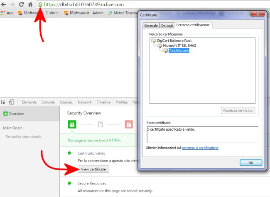Image resolution: width=270 pixels, height=197 pixels.
Task: Click the DigiCert Baltimore Root certificate icon
Action: click(x=153, y=41)
